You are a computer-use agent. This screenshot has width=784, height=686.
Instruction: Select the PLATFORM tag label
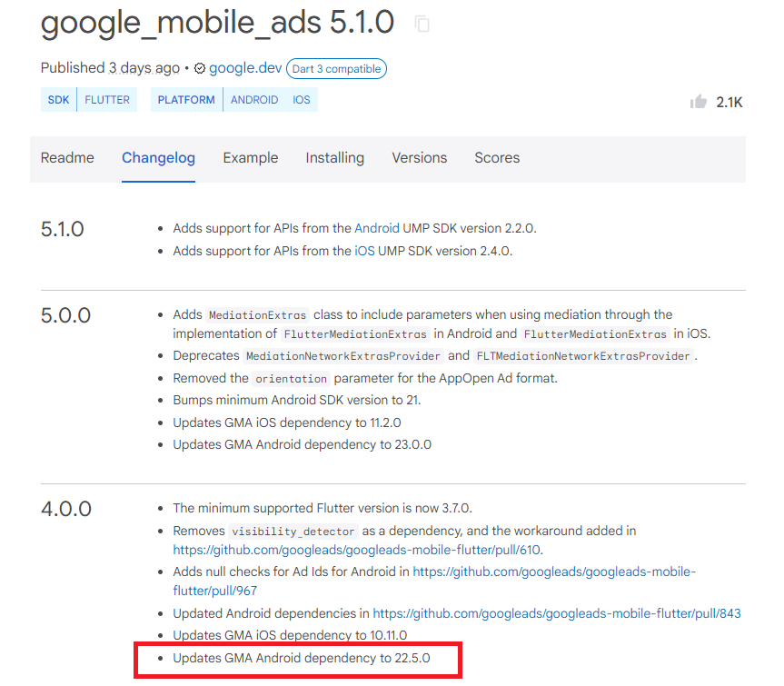(x=186, y=100)
